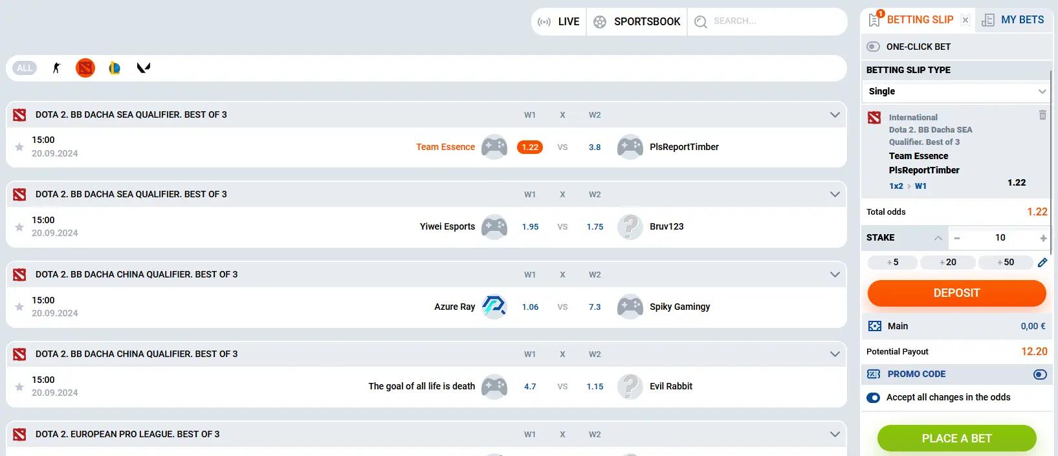Image resolution: width=1058 pixels, height=456 pixels.
Task: Select the League of Legends filter icon
Action: click(115, 68)
